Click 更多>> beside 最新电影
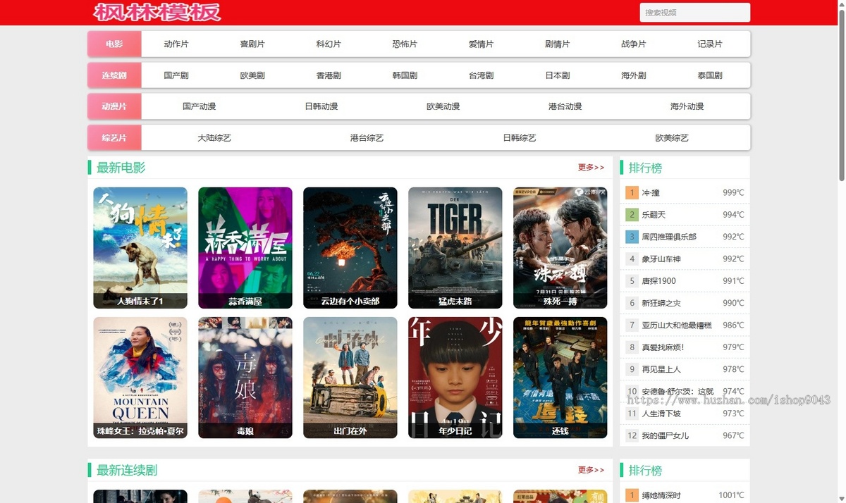The width and height of the screenshot is (846, 503). [x=591, y=167]
